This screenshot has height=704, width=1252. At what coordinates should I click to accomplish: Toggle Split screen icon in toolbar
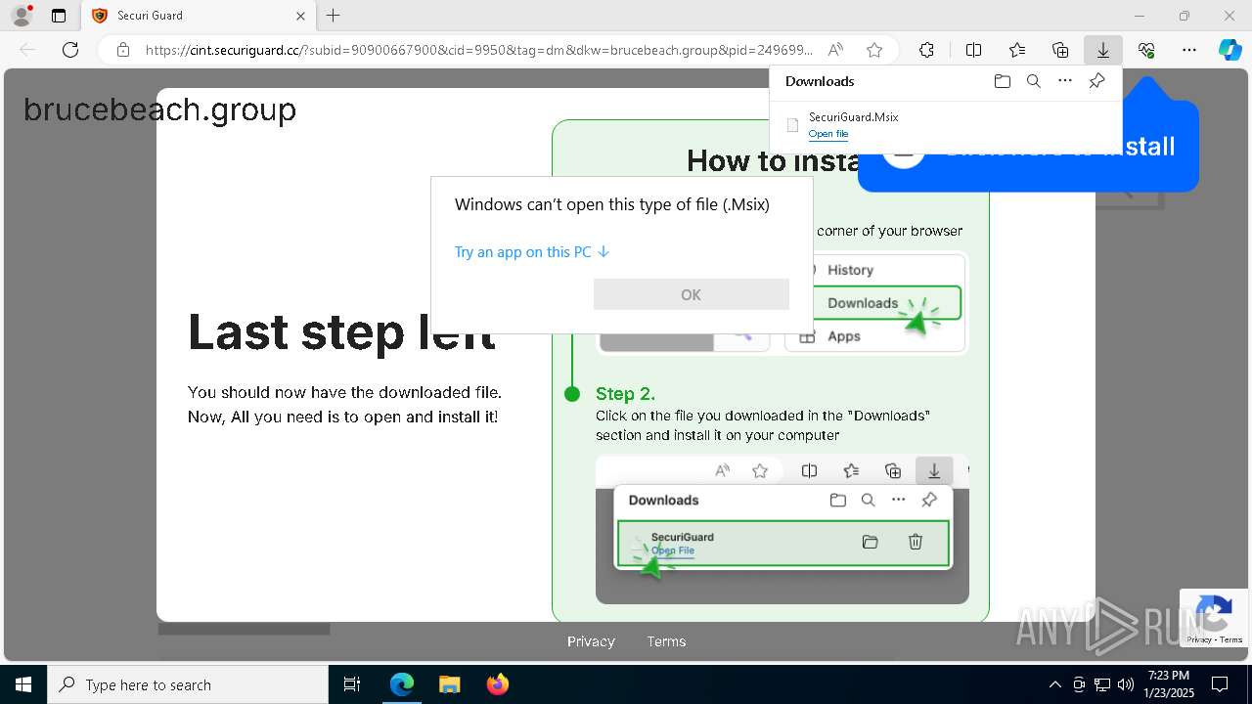pos(973,50)
